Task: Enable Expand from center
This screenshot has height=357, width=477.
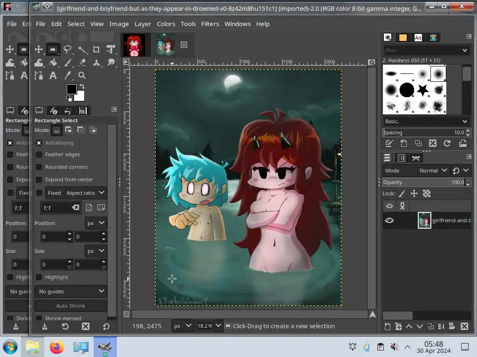Action: click(39, 180)
